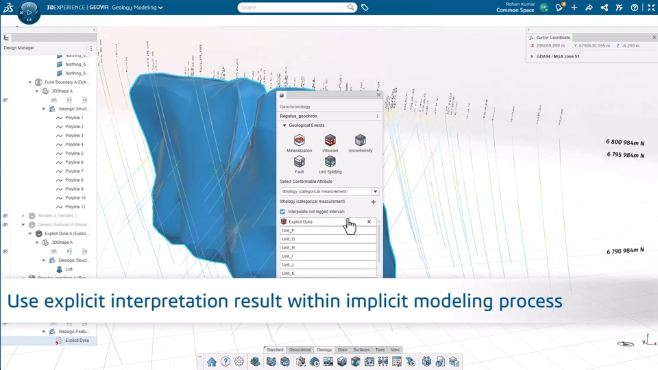Pick the Unconformity event icon
This screenshot has height=370, width=658.
pyautogui.click(x=360, y=140)
